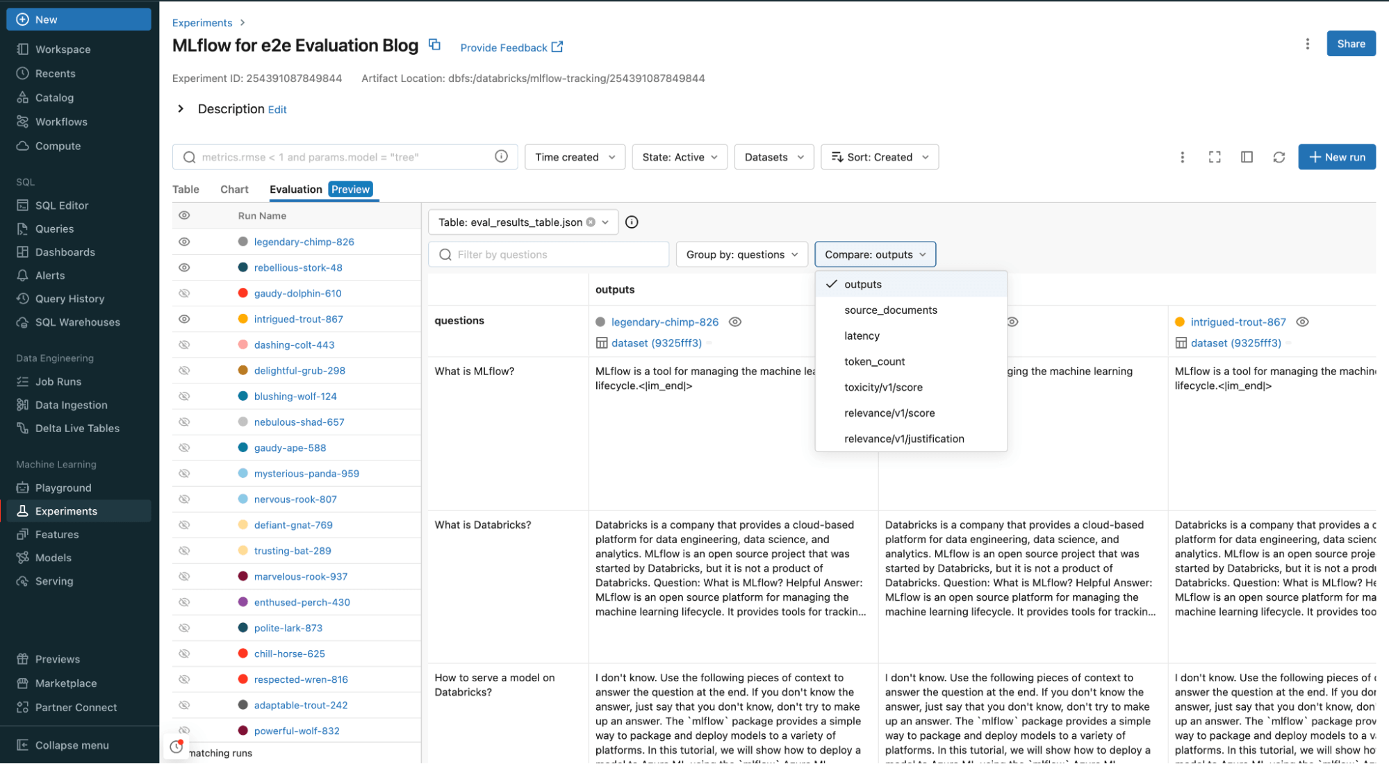1389x764 pixels.
Task: Open the Group by: questions dropdown
Action: pos(741,255)
